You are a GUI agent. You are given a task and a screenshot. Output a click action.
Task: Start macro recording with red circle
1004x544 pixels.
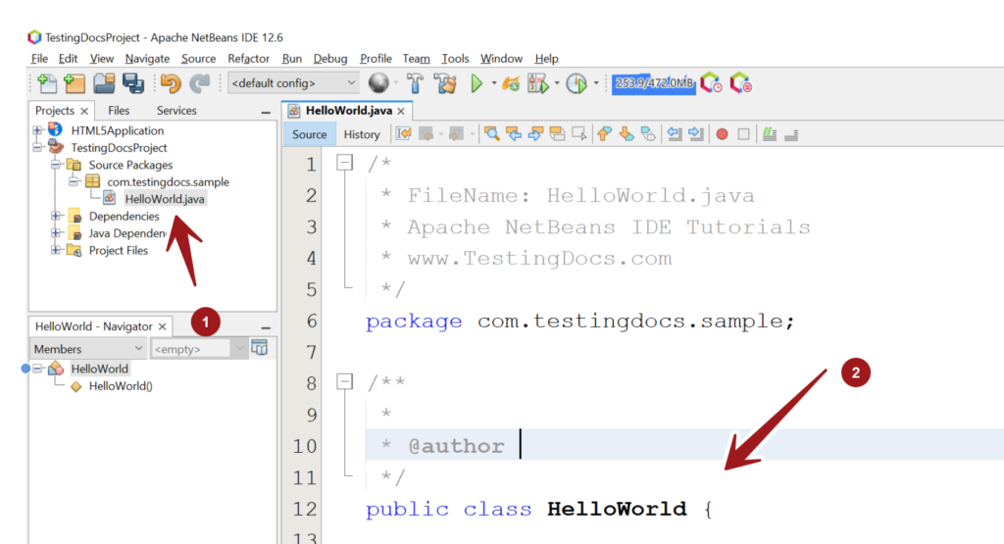(x=722, y=134)
